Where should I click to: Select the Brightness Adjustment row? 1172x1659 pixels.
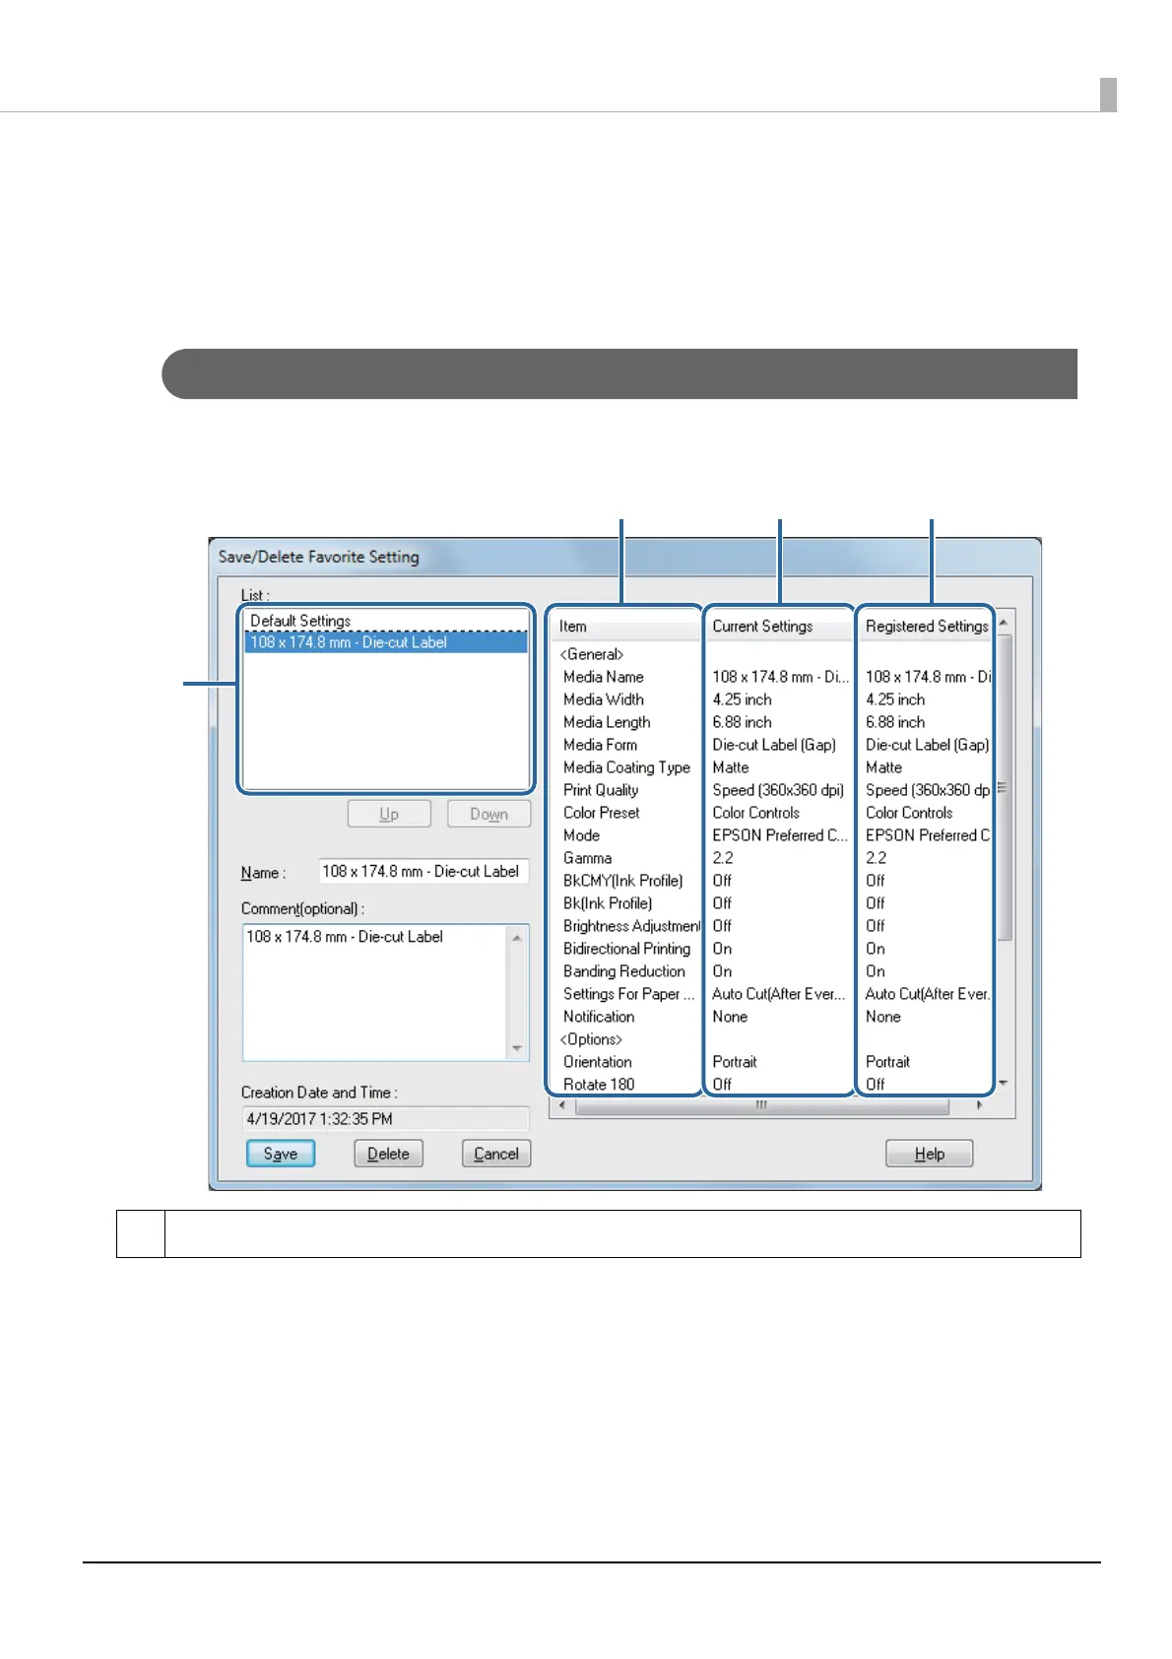[x=773, y=926]
